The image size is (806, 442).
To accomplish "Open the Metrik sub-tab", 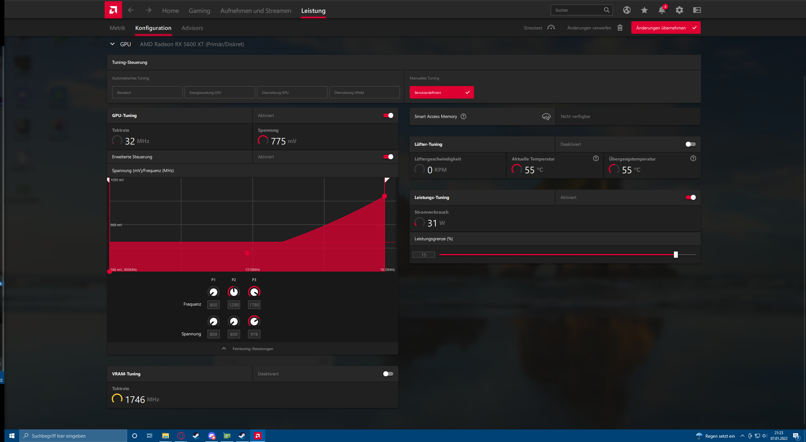I will 117,28.
